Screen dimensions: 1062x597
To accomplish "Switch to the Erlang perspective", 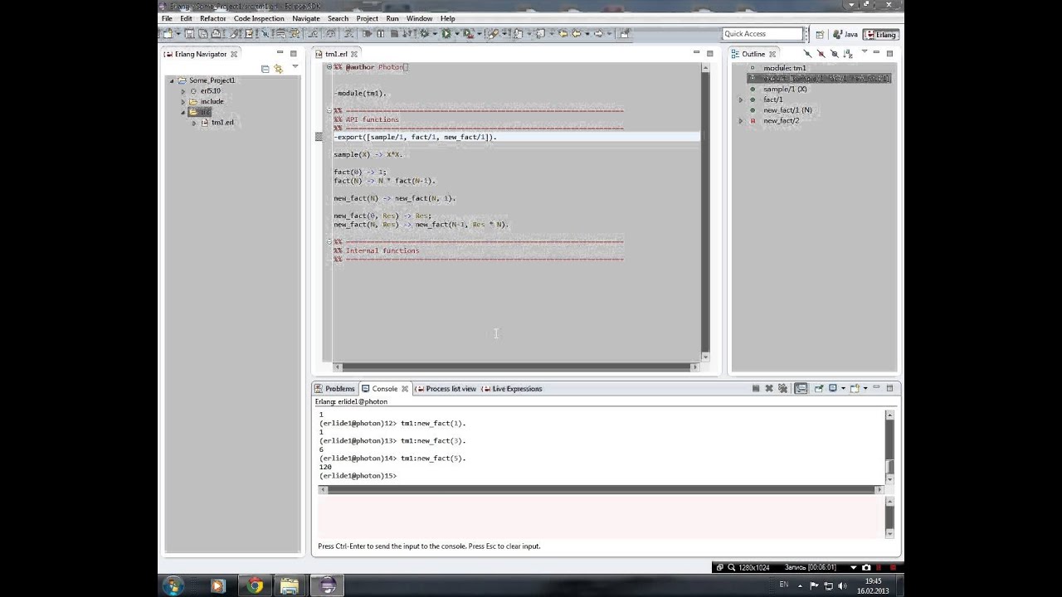I will pos(880,34).
